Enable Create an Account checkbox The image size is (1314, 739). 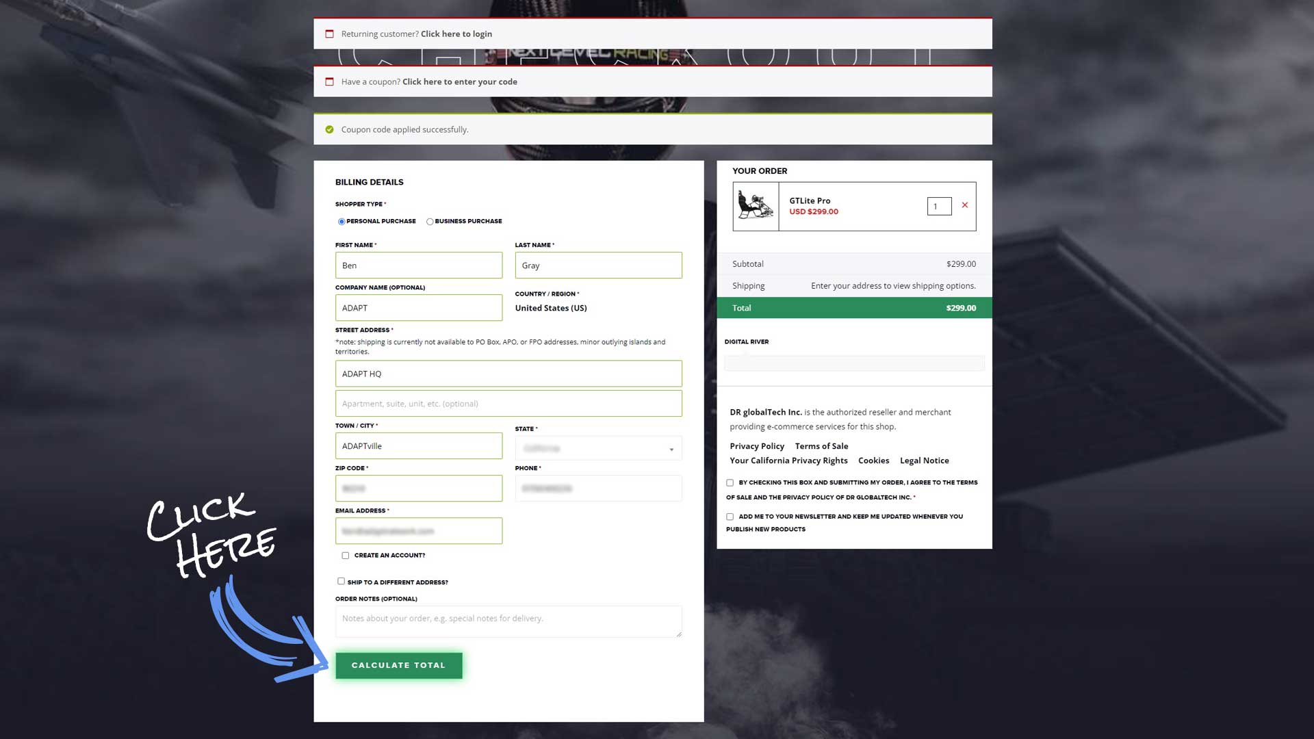pos(346,556)
